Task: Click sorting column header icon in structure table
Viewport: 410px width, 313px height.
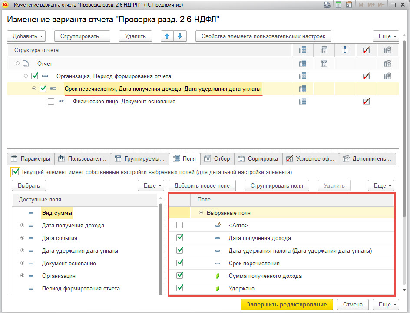Action: pos(345,50)
